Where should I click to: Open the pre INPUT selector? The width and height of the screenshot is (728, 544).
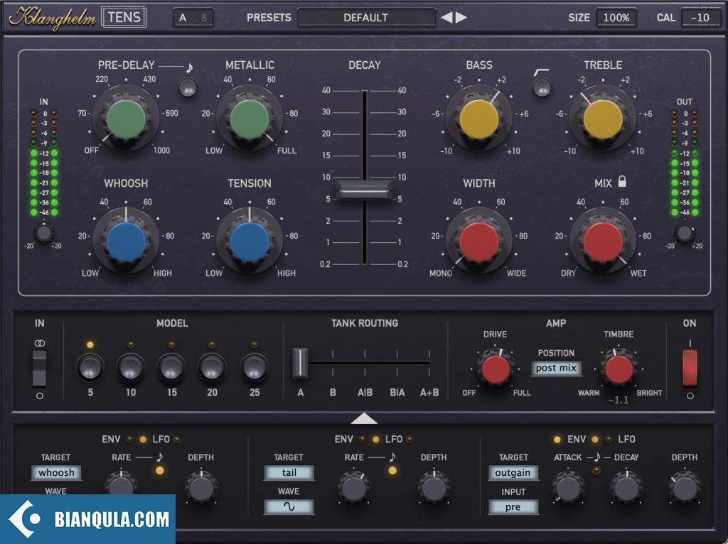tap(513, 507)
